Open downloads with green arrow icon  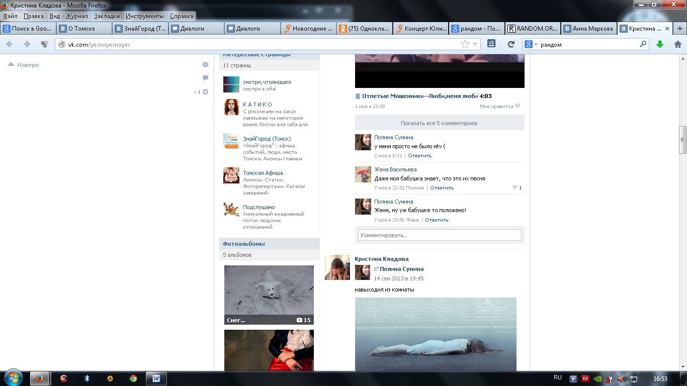pos(660,44)
